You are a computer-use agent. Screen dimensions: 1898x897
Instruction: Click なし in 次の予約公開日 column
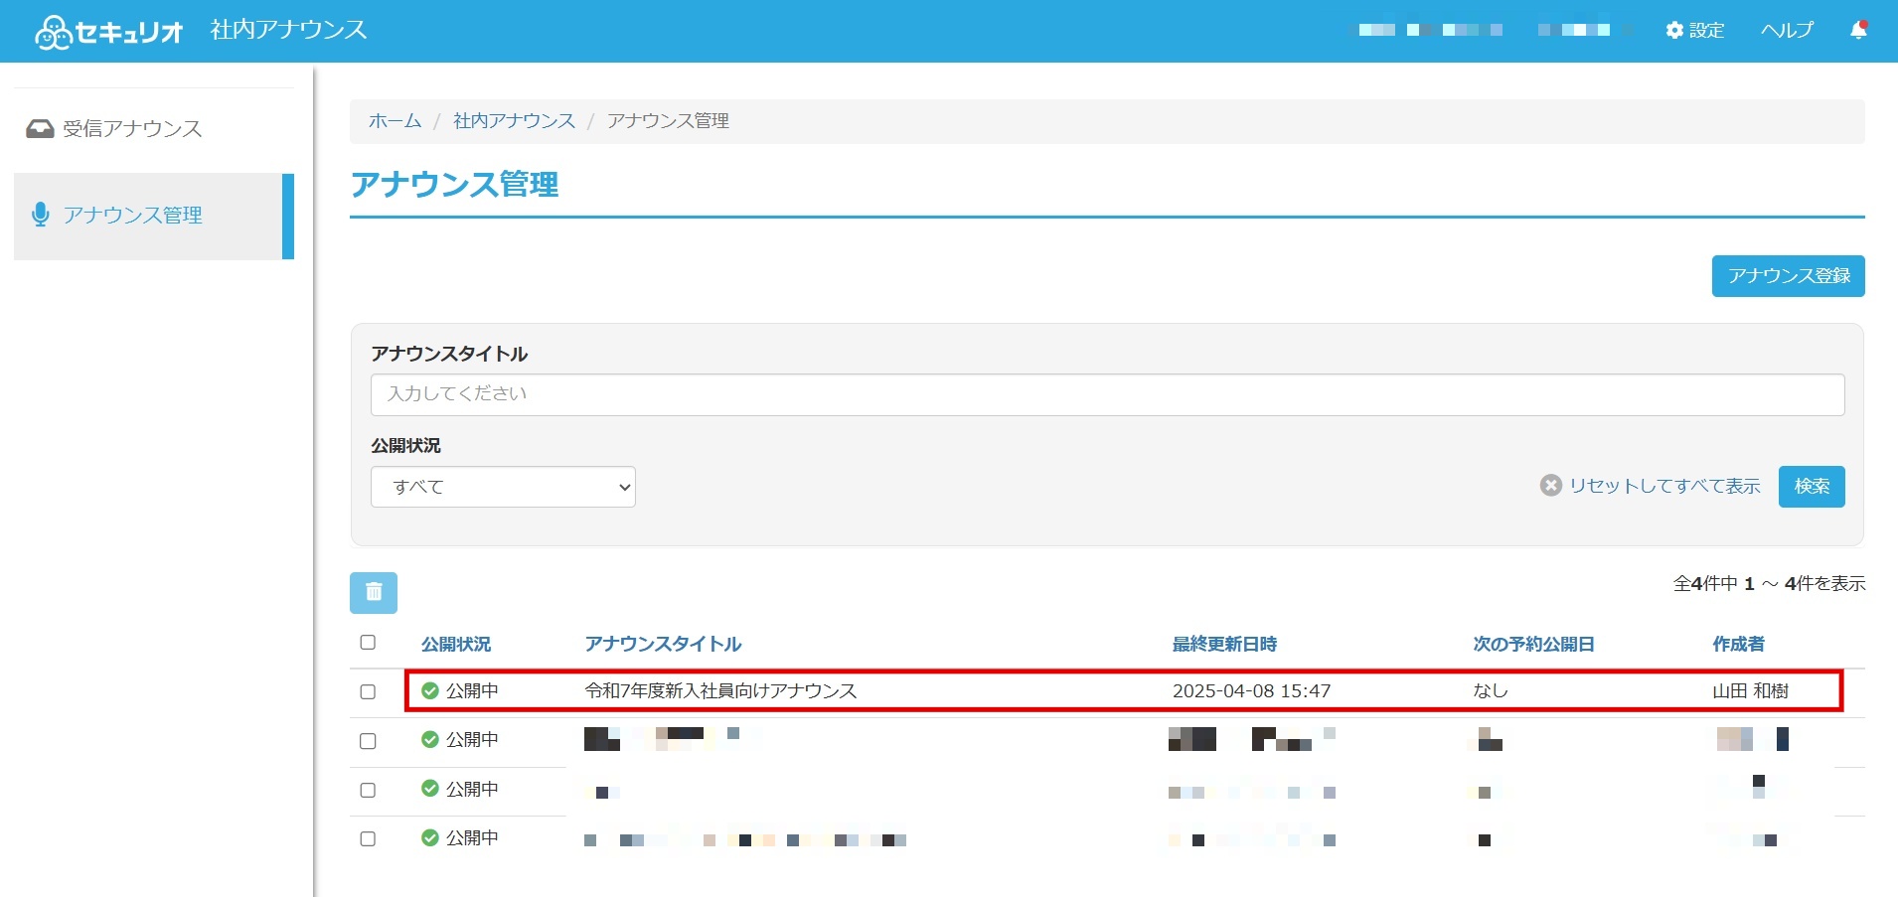point(1491,690)
